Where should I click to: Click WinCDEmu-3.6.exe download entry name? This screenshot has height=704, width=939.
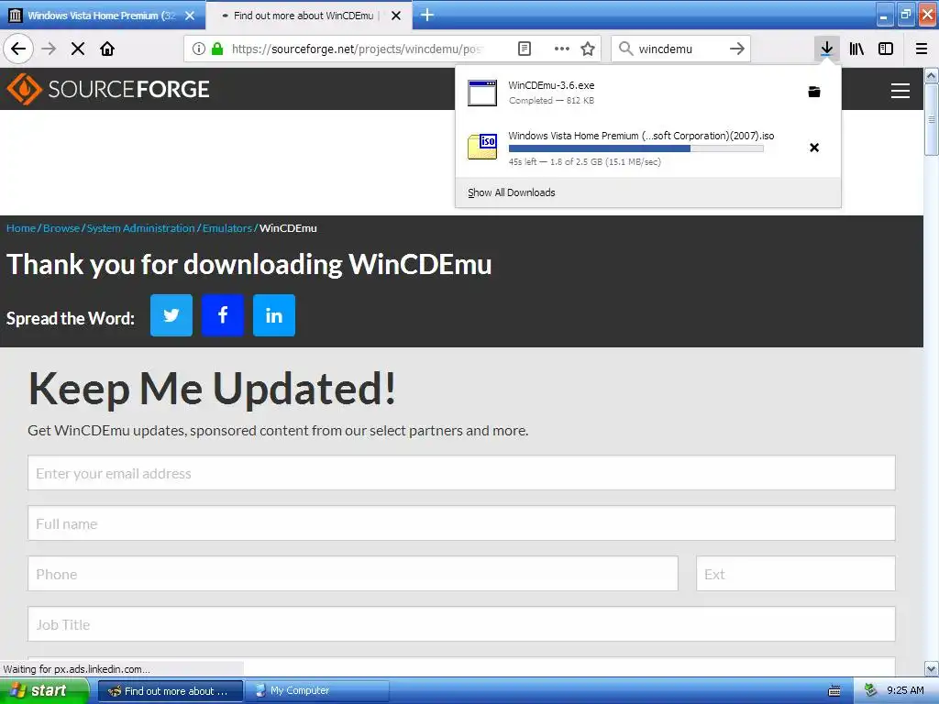coord(551,85)
